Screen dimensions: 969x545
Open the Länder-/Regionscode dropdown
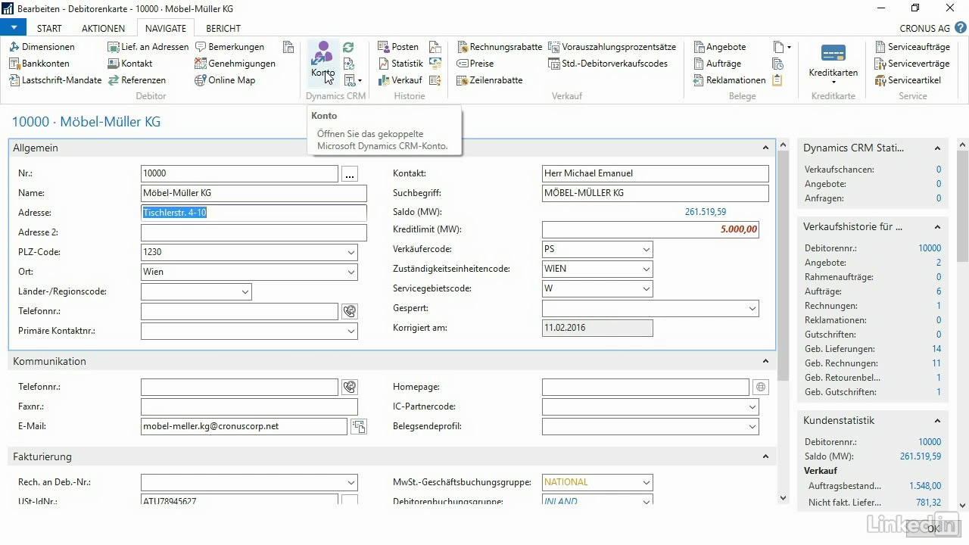(245, 291)
